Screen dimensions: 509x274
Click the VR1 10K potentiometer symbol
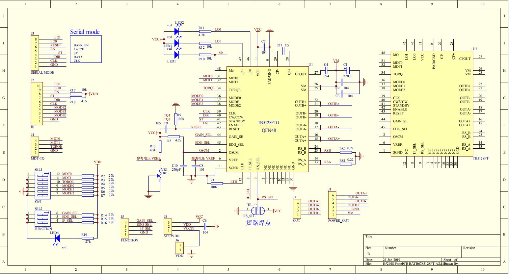[159, 176]
